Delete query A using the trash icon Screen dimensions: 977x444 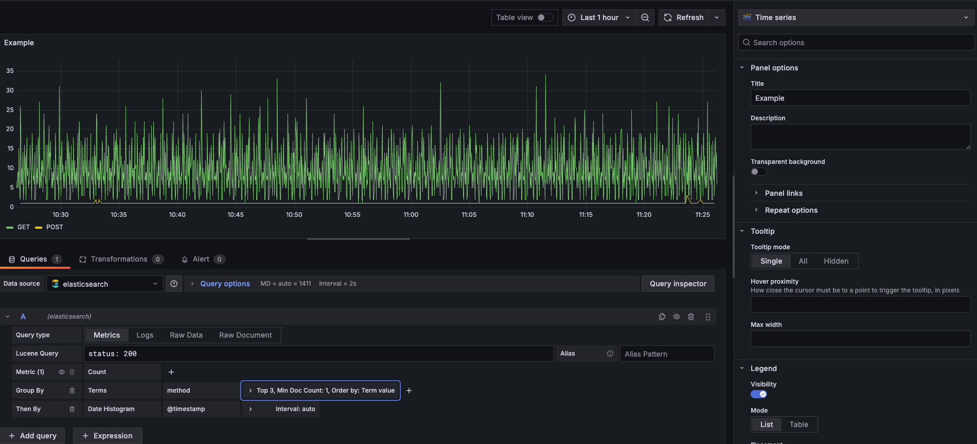(691, 317)
